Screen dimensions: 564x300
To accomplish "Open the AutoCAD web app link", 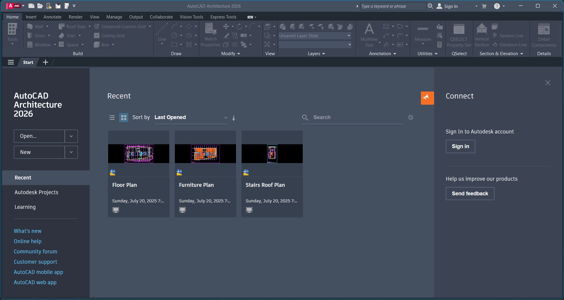I will pos(35,282).
